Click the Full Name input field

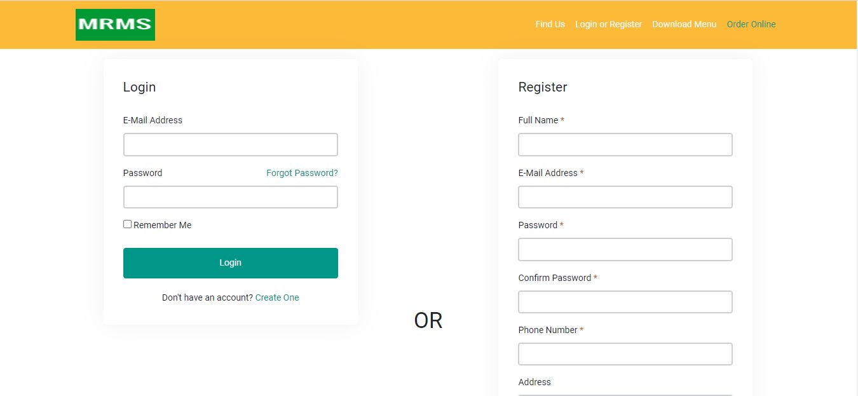[625, 145]
